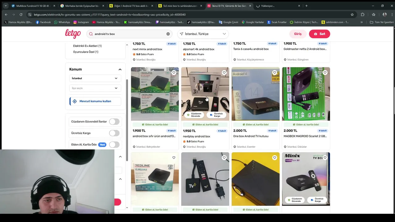Click the Sat sell button
This screenshot has height=222, width=395.
click(319, 34)
